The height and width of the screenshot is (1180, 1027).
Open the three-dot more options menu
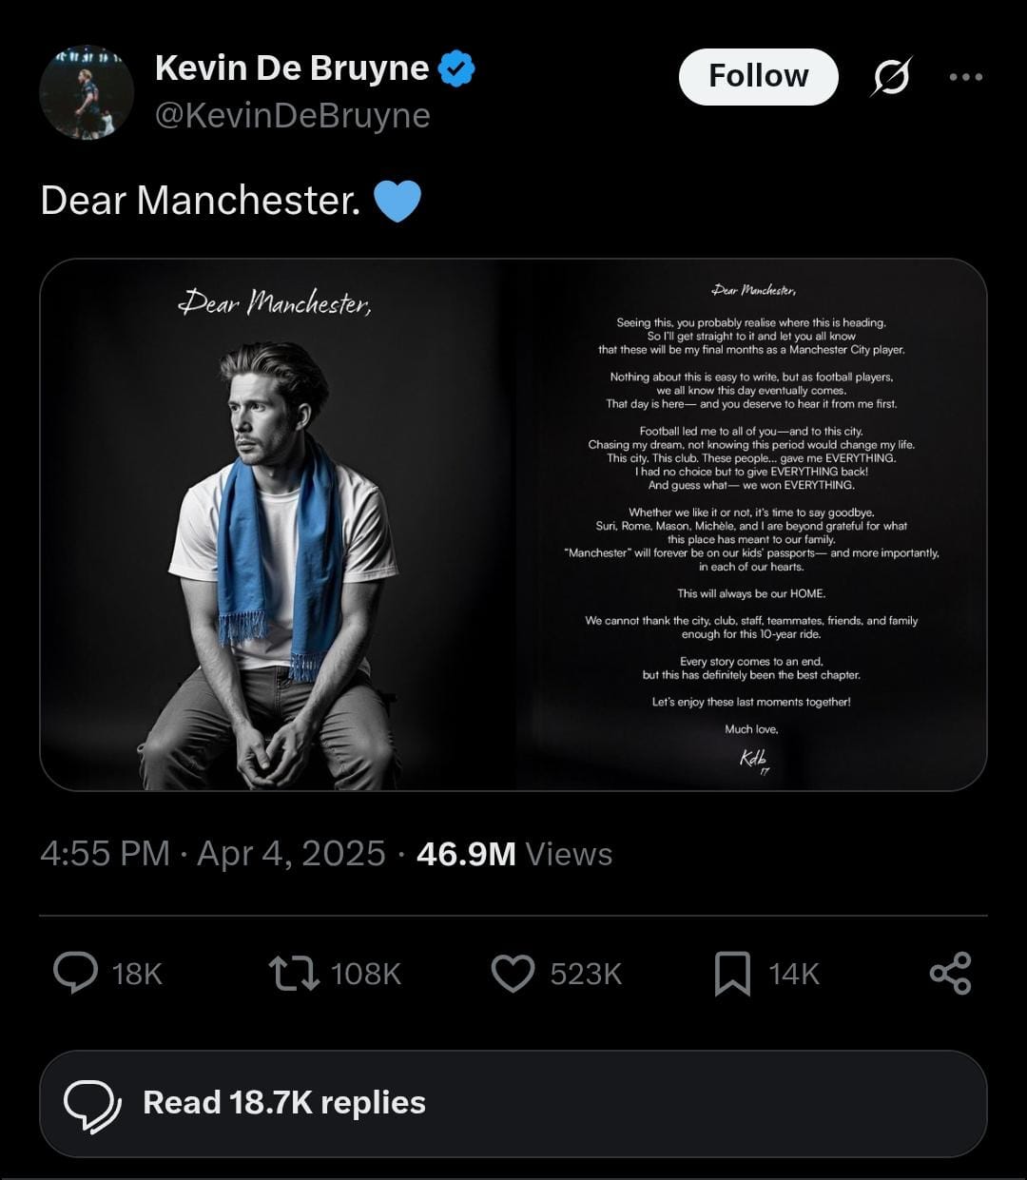pos(965,77)
